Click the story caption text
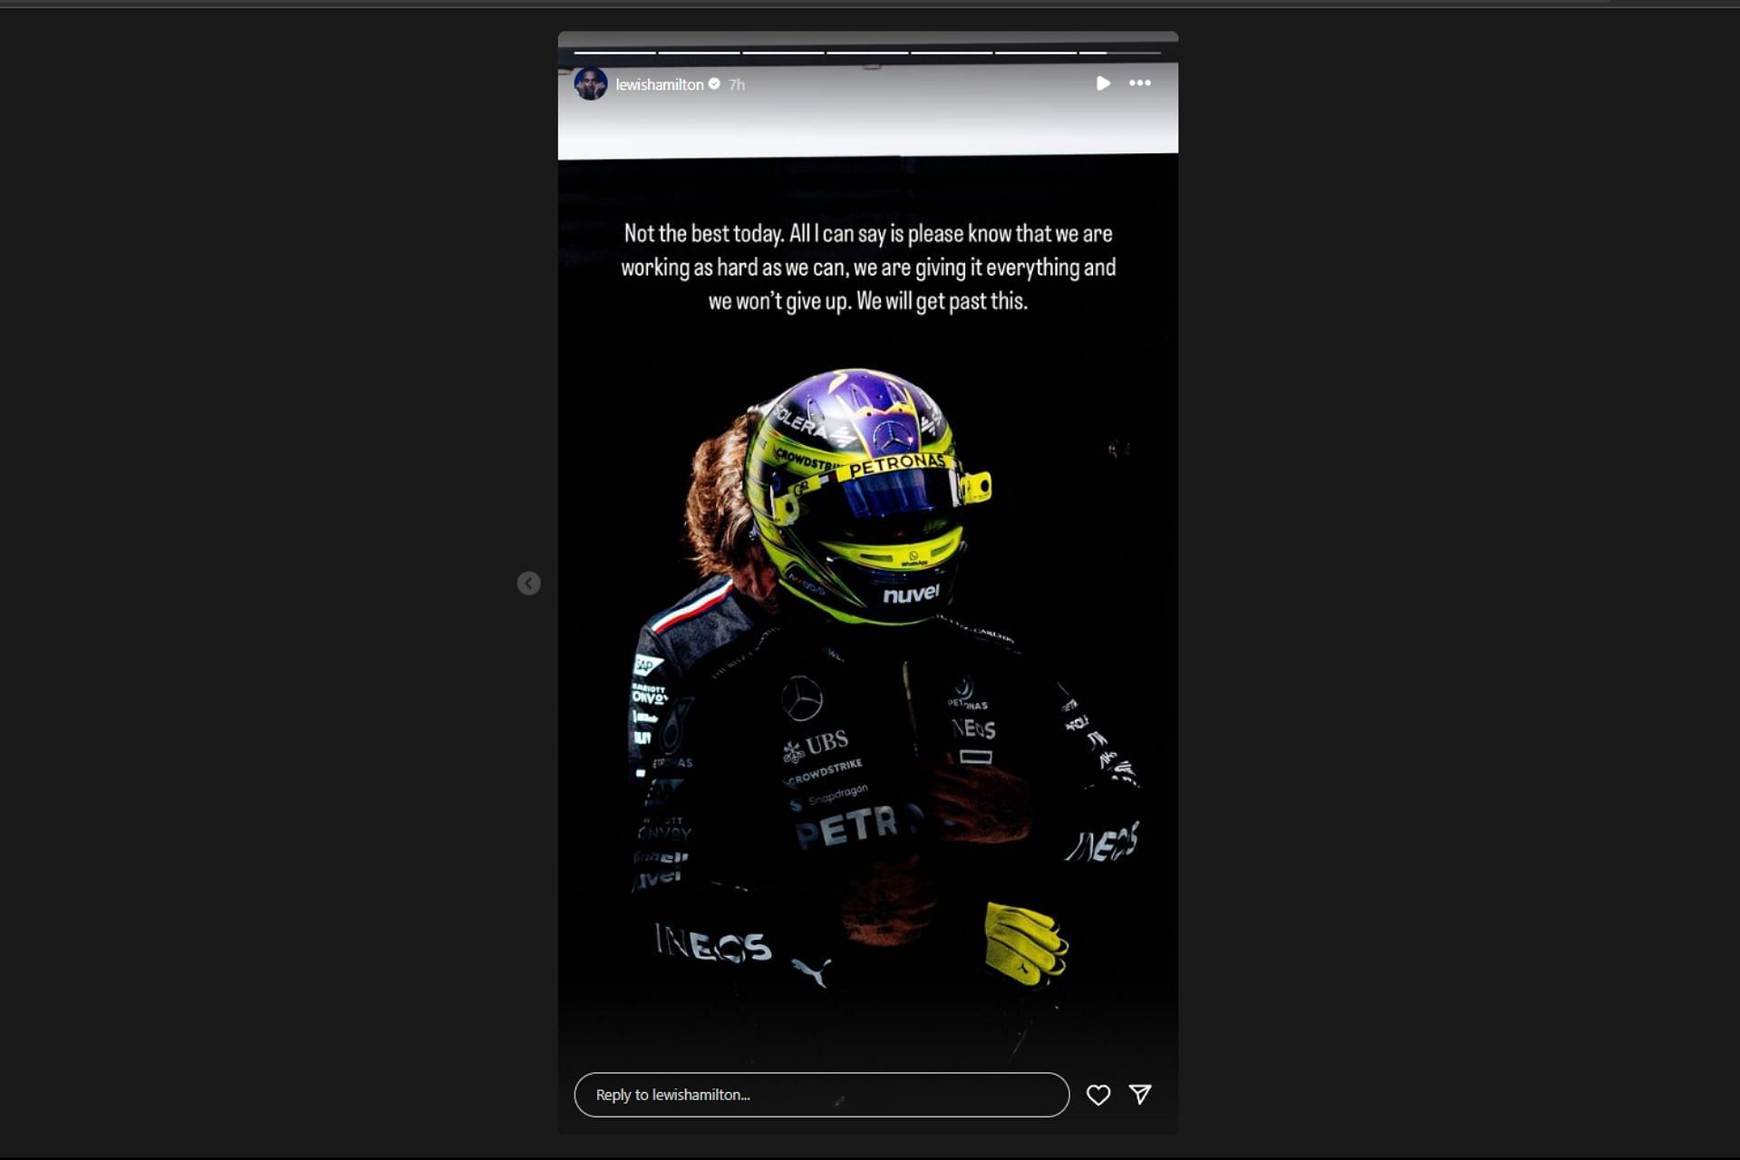The image size is (1740, 1160). 868,267
